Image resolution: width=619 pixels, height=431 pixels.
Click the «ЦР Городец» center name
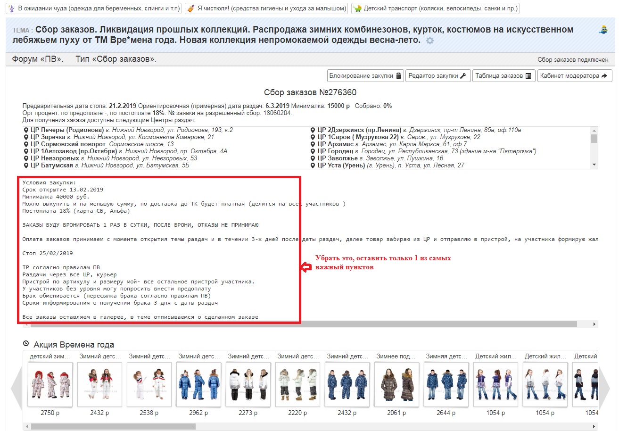coord(335,151)
